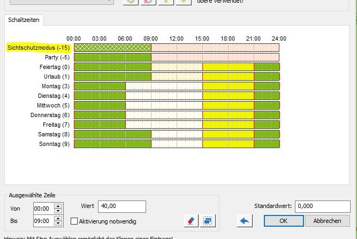Select the Mittwoch (5) row label
The height and width of the screenshot is (239, 357).
[x=54, y=105]
